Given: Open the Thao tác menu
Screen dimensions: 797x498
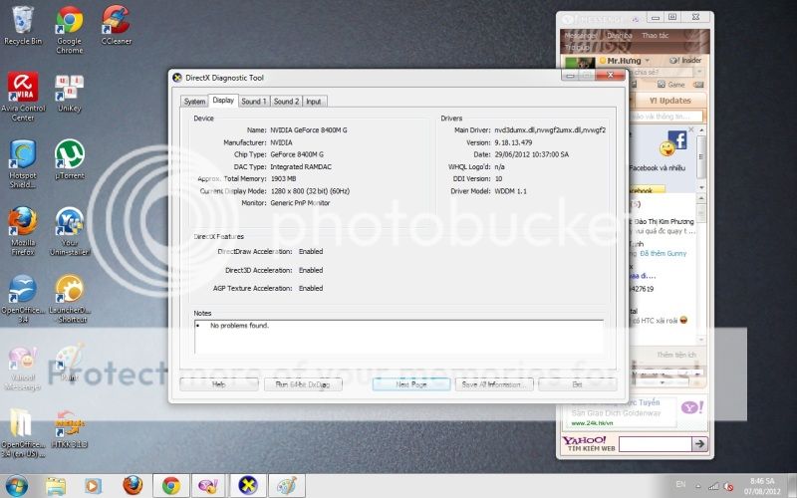Looking at the screenshot, I should tap(655, 36).
